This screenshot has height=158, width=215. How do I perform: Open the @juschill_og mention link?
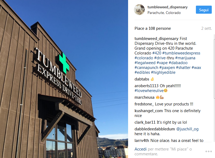187,129
